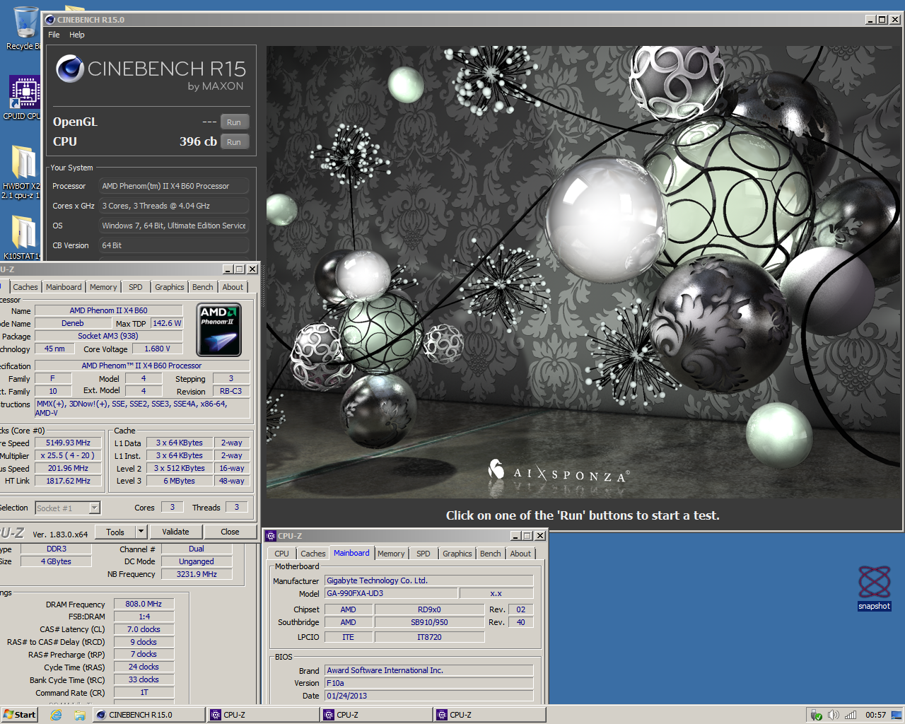Select CPU tab in Mainboard CPU-Z window
Image resolution: width=905 pixels, height=724 pixels.
click(281, 554)
